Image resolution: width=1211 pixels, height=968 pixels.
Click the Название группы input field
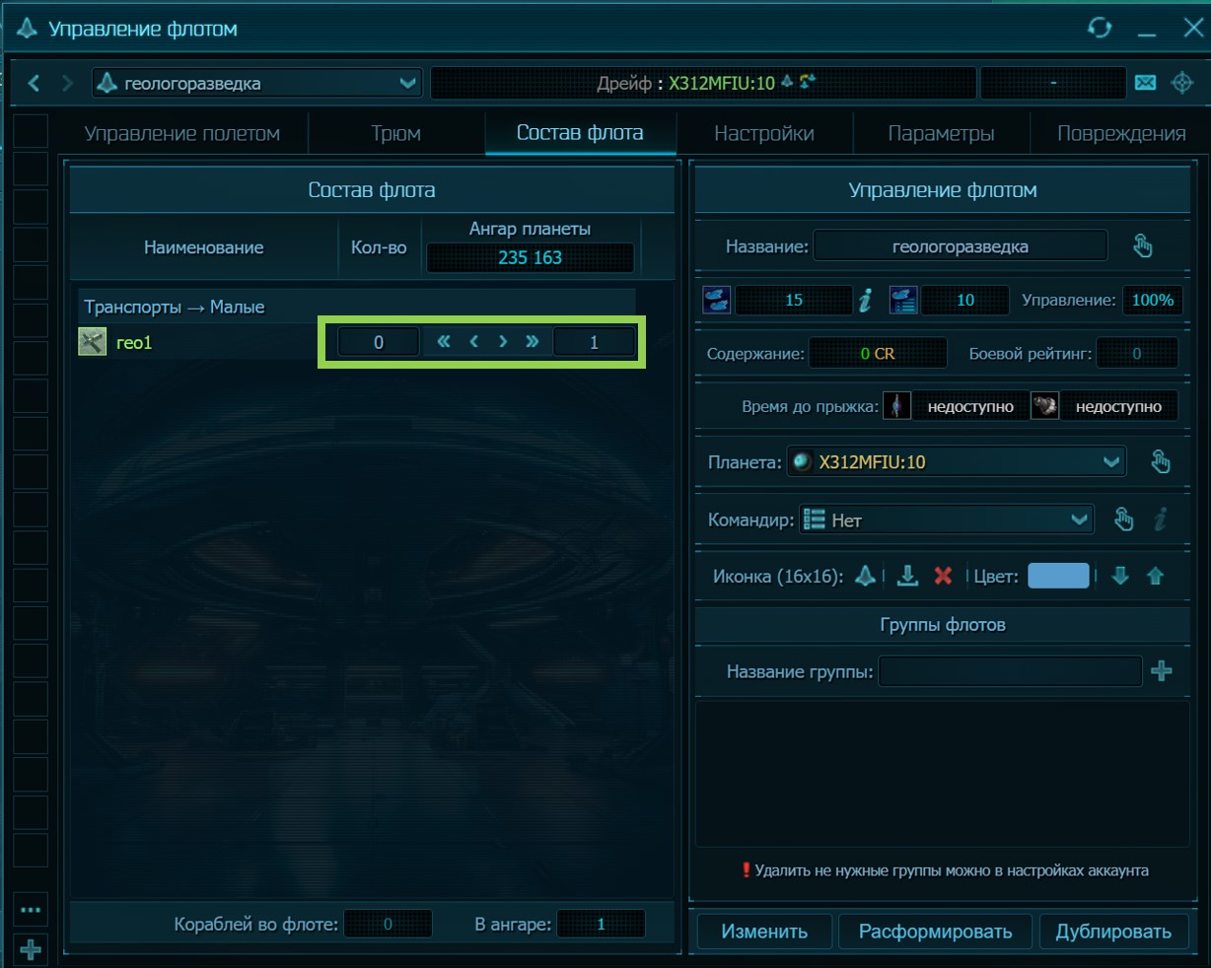(x=1009, y=671)
